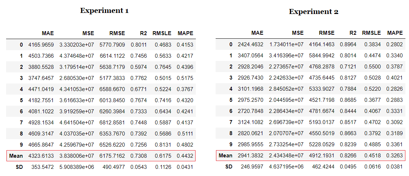Click the MAE cell 4928.1534
Screen dimensions: 409x176
click(x=41, y=123)
